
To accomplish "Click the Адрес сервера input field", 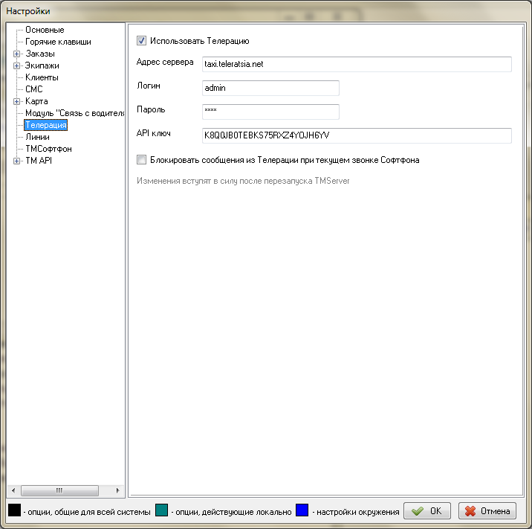I will pos(357,64).
